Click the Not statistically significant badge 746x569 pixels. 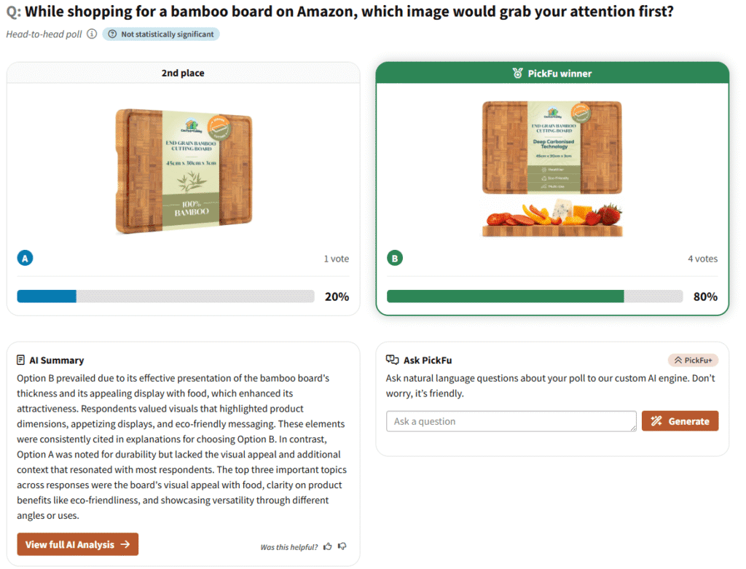pos(160,34)
